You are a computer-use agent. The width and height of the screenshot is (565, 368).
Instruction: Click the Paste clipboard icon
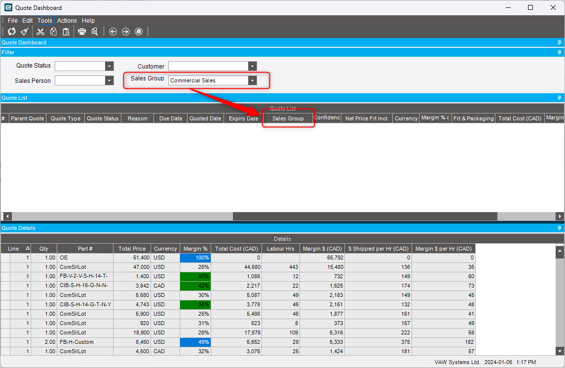pos(66,32)
